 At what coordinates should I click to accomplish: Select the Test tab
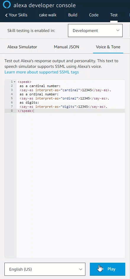[114, 15]
